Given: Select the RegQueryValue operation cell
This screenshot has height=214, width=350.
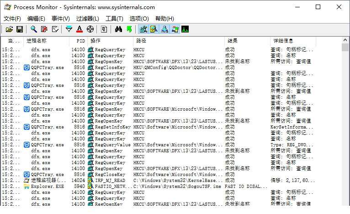Looking at the screenshot, I should click(113, 145).
